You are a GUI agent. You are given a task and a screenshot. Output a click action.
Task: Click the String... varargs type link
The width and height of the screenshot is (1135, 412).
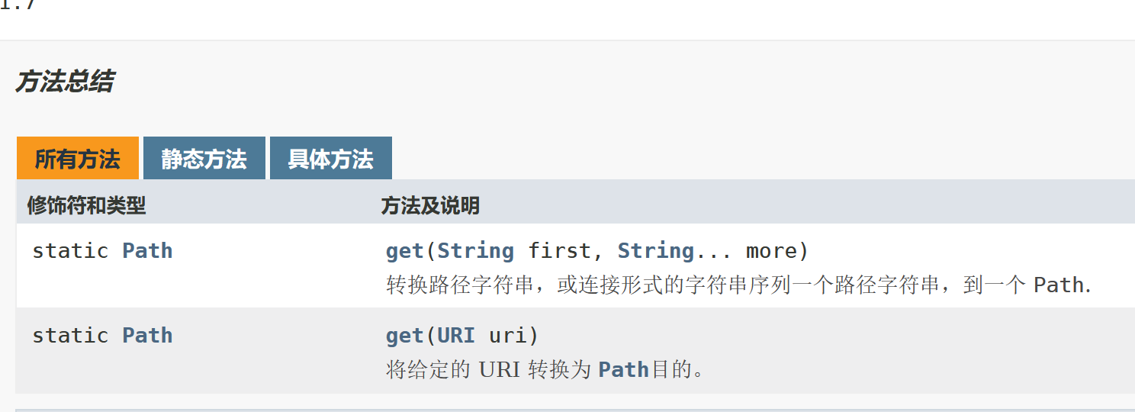pyautogui.click(x=655, y=251)
